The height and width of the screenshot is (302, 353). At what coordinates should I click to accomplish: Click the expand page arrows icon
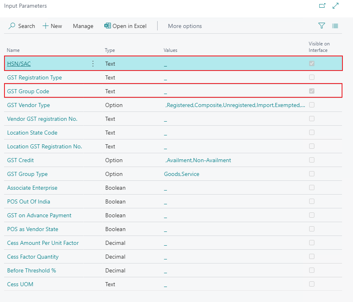336,6
